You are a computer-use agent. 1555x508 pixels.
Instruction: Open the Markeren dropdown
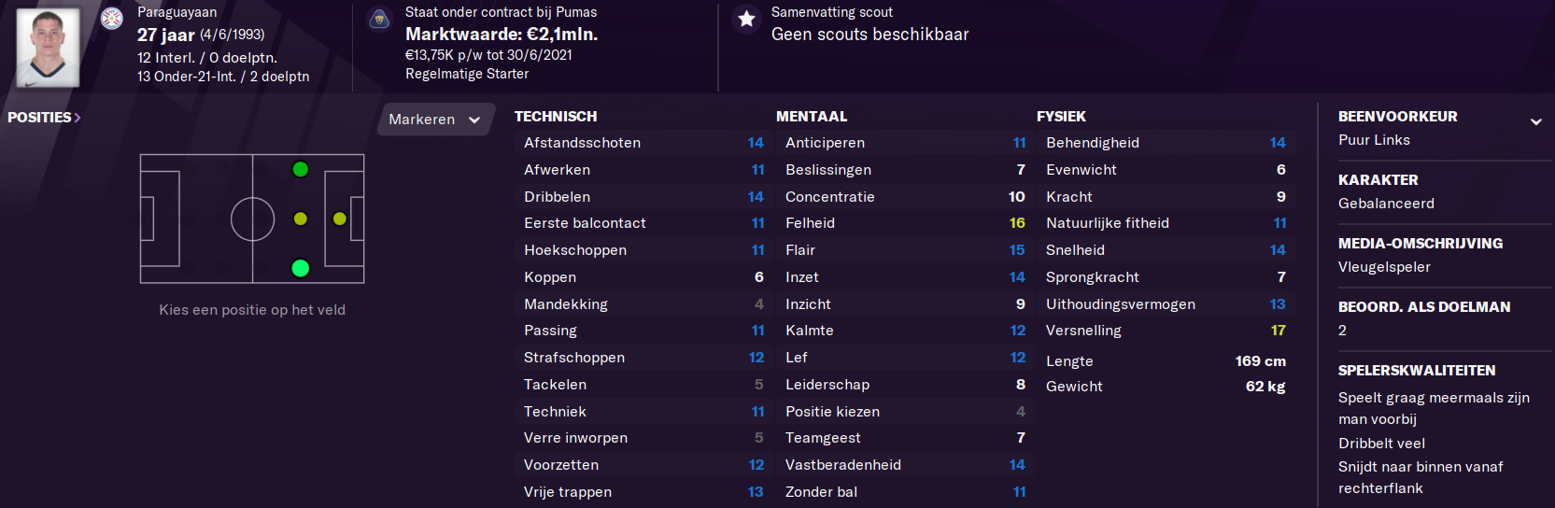pyautogui.click(x=434, y=120)
